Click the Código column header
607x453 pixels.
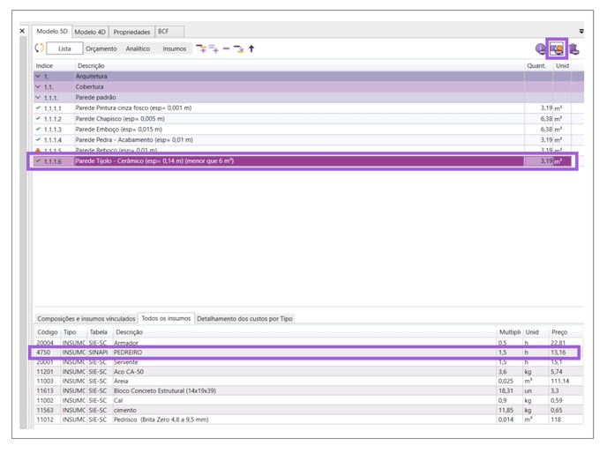48,332
